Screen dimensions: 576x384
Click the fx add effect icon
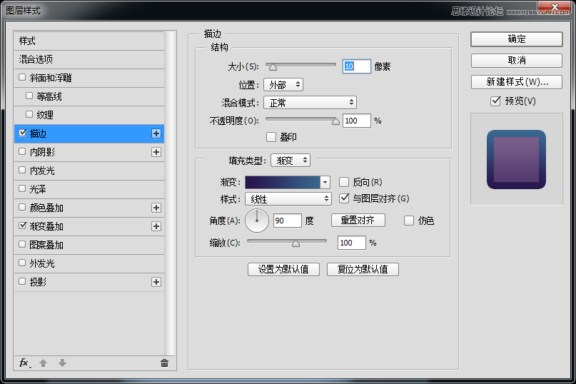tap(24, 363)
